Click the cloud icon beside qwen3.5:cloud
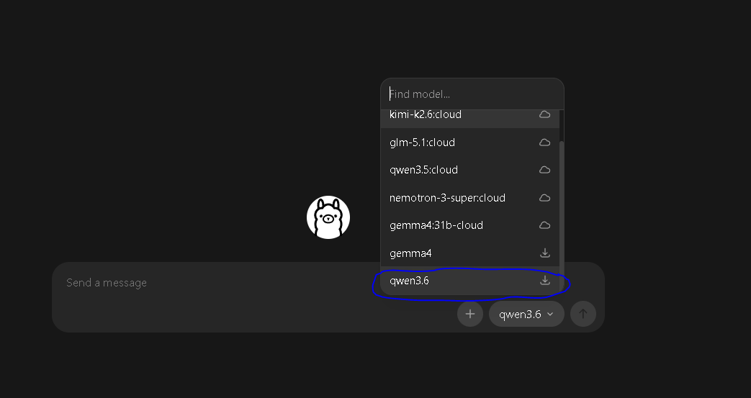 point(544,170)
